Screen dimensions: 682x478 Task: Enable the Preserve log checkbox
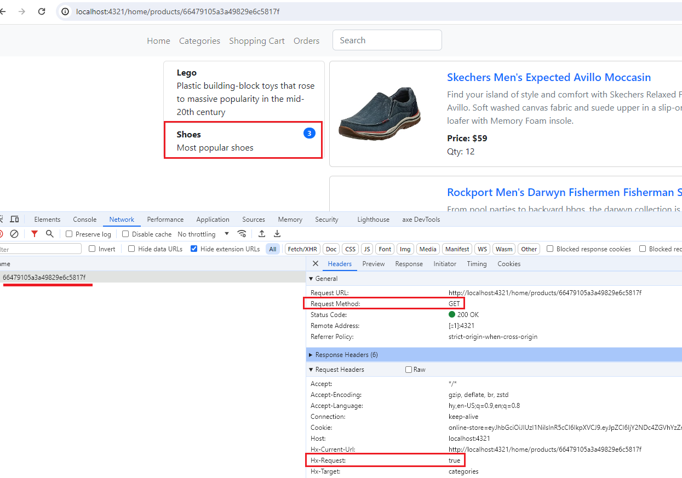[69, 234]
